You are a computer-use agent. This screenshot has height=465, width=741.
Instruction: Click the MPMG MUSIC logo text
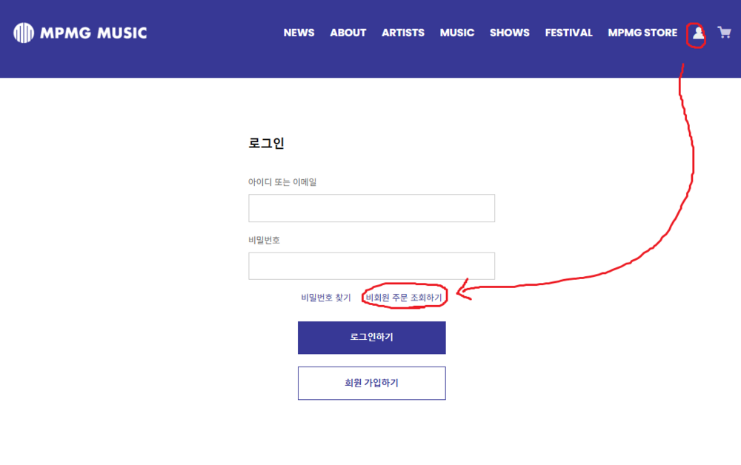coord(93,33)
